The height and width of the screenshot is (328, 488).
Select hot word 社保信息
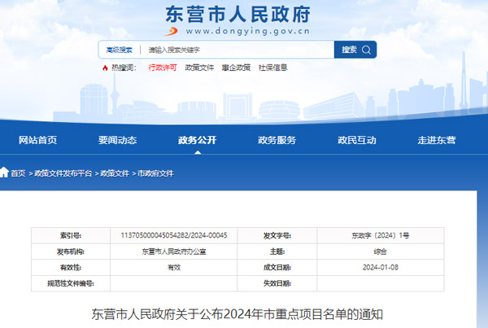272,68
